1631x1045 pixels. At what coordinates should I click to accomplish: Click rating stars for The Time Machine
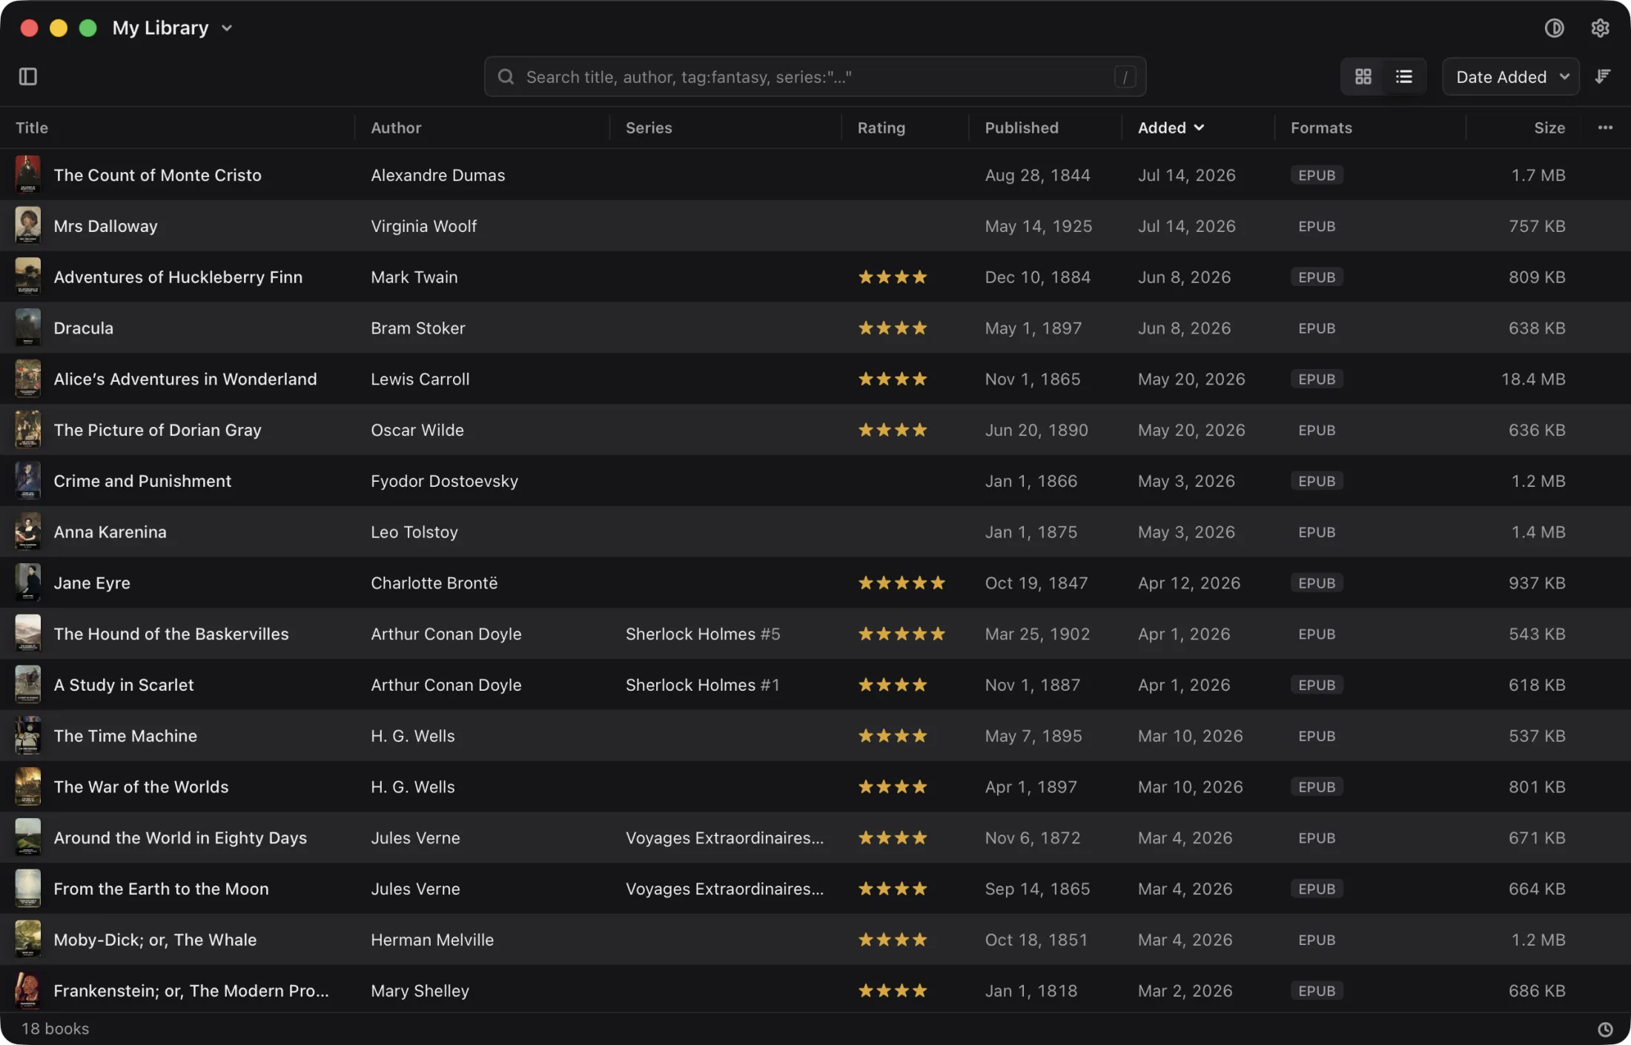pyautogui.click(x=893, y=736)
